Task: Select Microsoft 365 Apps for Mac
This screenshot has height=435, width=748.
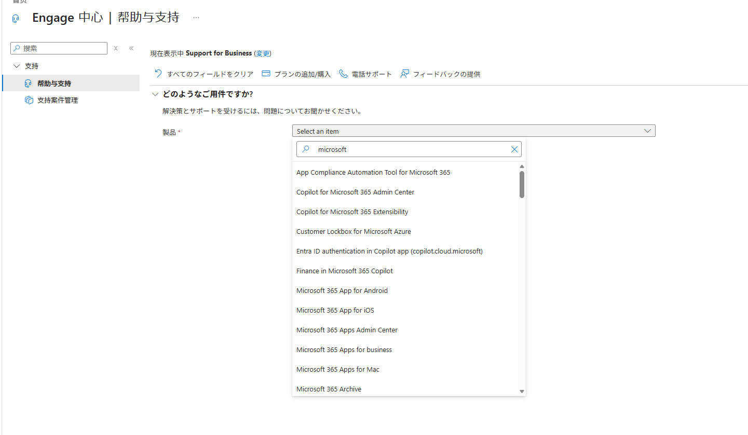Action: [405, 370]
